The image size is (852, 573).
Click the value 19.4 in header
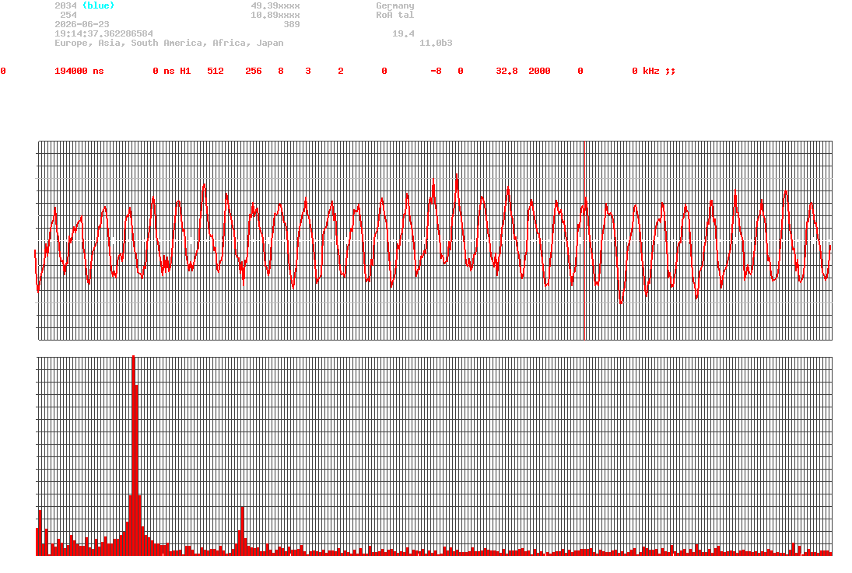[403, 33]
